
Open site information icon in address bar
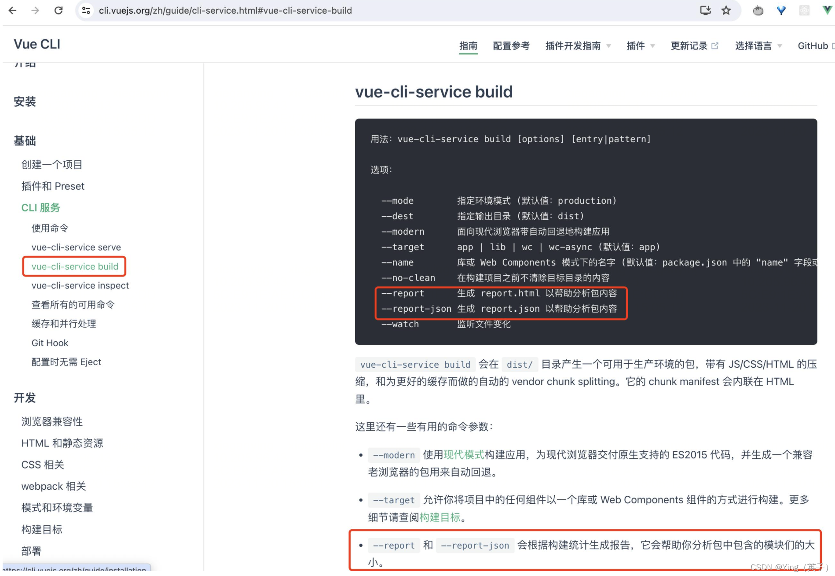point(86,10)
